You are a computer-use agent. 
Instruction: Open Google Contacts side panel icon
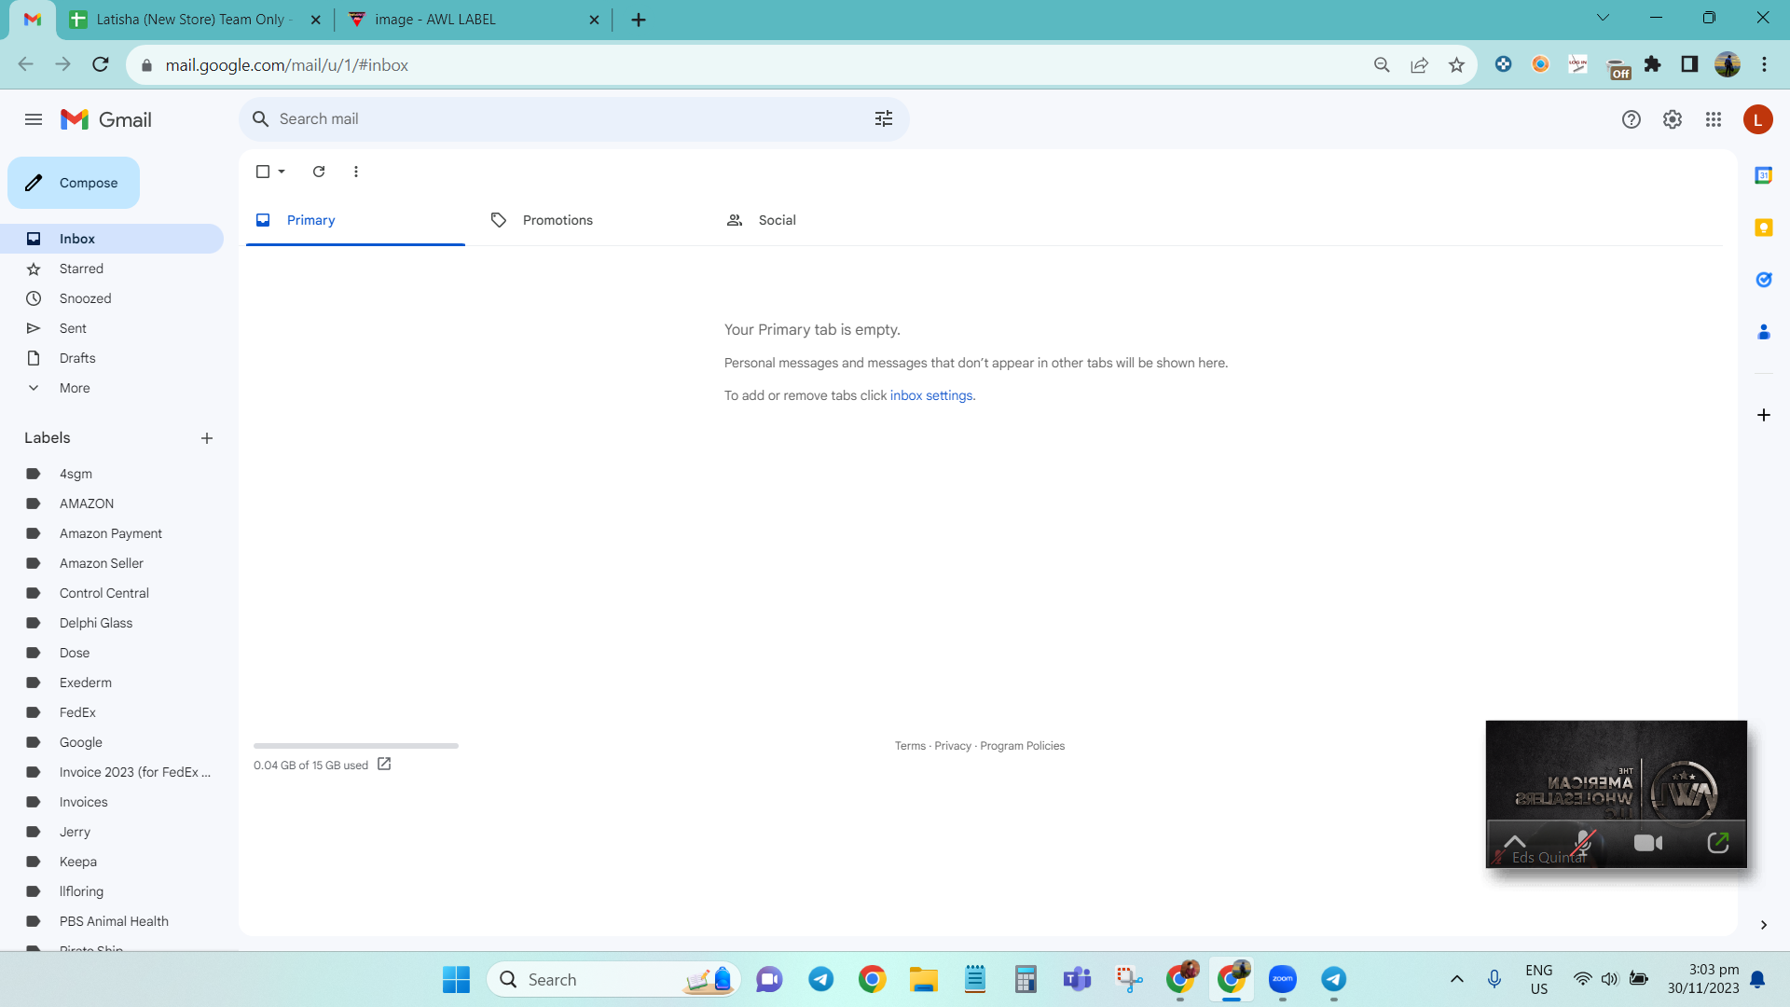(1763, 332)
